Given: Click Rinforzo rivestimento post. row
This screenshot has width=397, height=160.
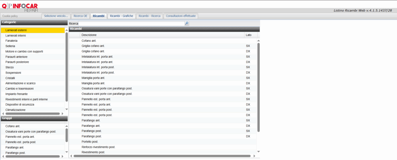Looking at the screenshot, I should tap(163, 147).
